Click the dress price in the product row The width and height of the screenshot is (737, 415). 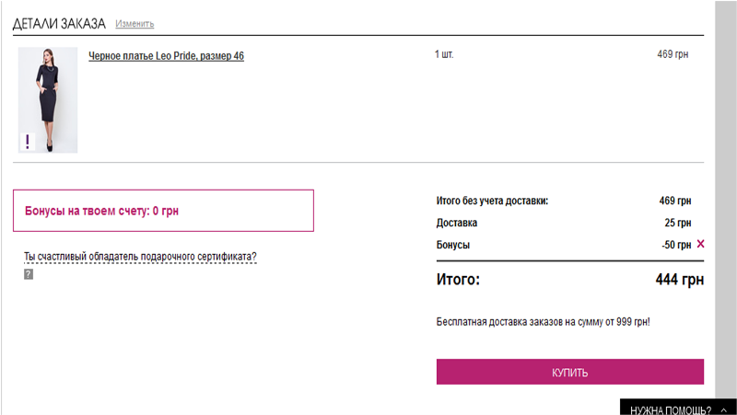pyautogui.click(x=673, y=55)
